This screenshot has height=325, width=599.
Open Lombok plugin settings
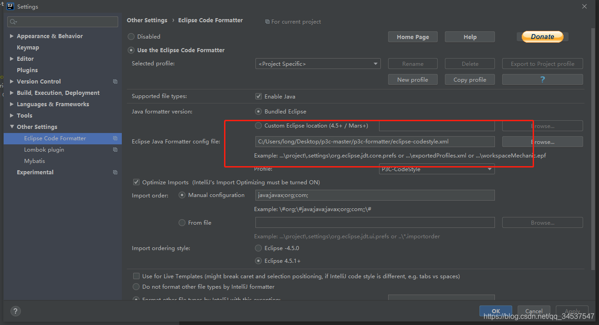(44, 150)
